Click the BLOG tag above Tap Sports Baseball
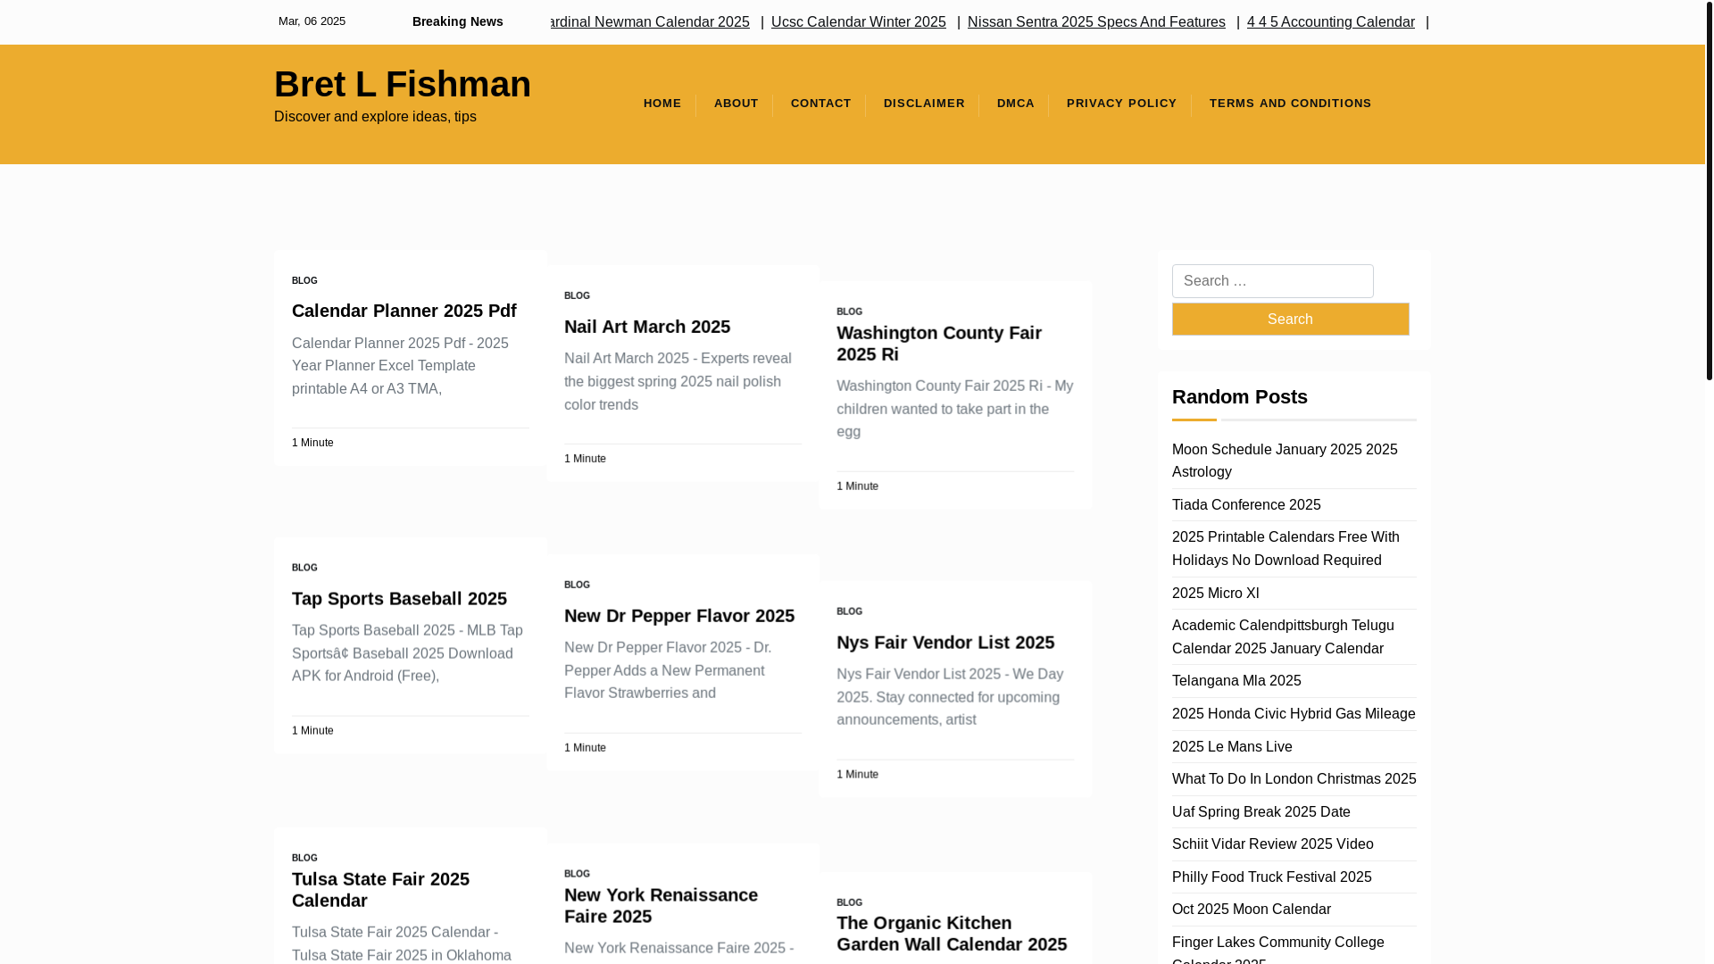 304,568
